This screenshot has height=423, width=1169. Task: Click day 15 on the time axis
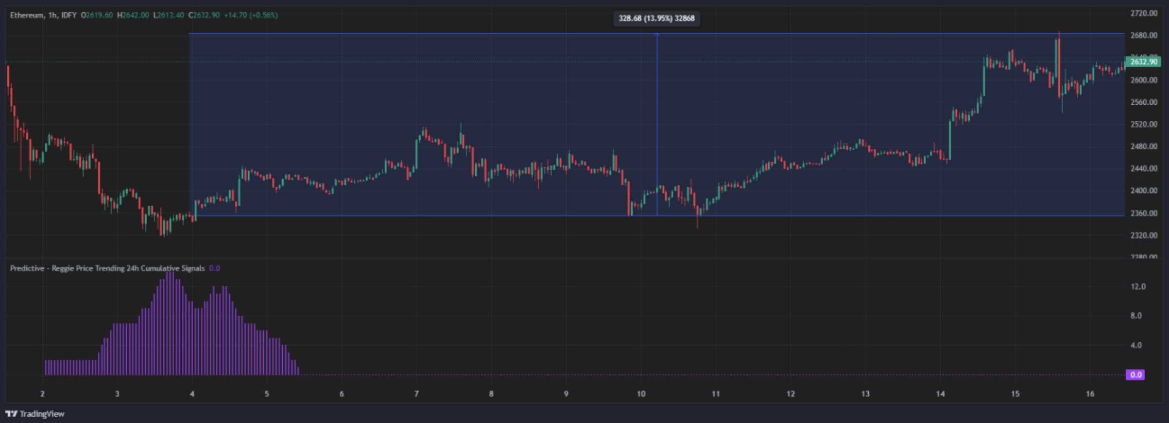(x=1015, y=394)
